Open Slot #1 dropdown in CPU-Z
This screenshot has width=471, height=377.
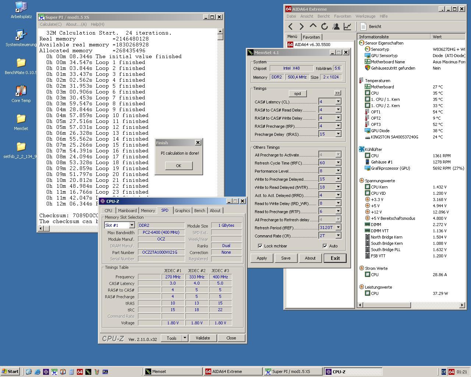(131, 225)
